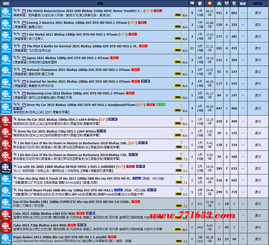Download Tian zhu ding torrent icon
The height and width of the screenshot is (245, 269).
[x=181, y=178]
